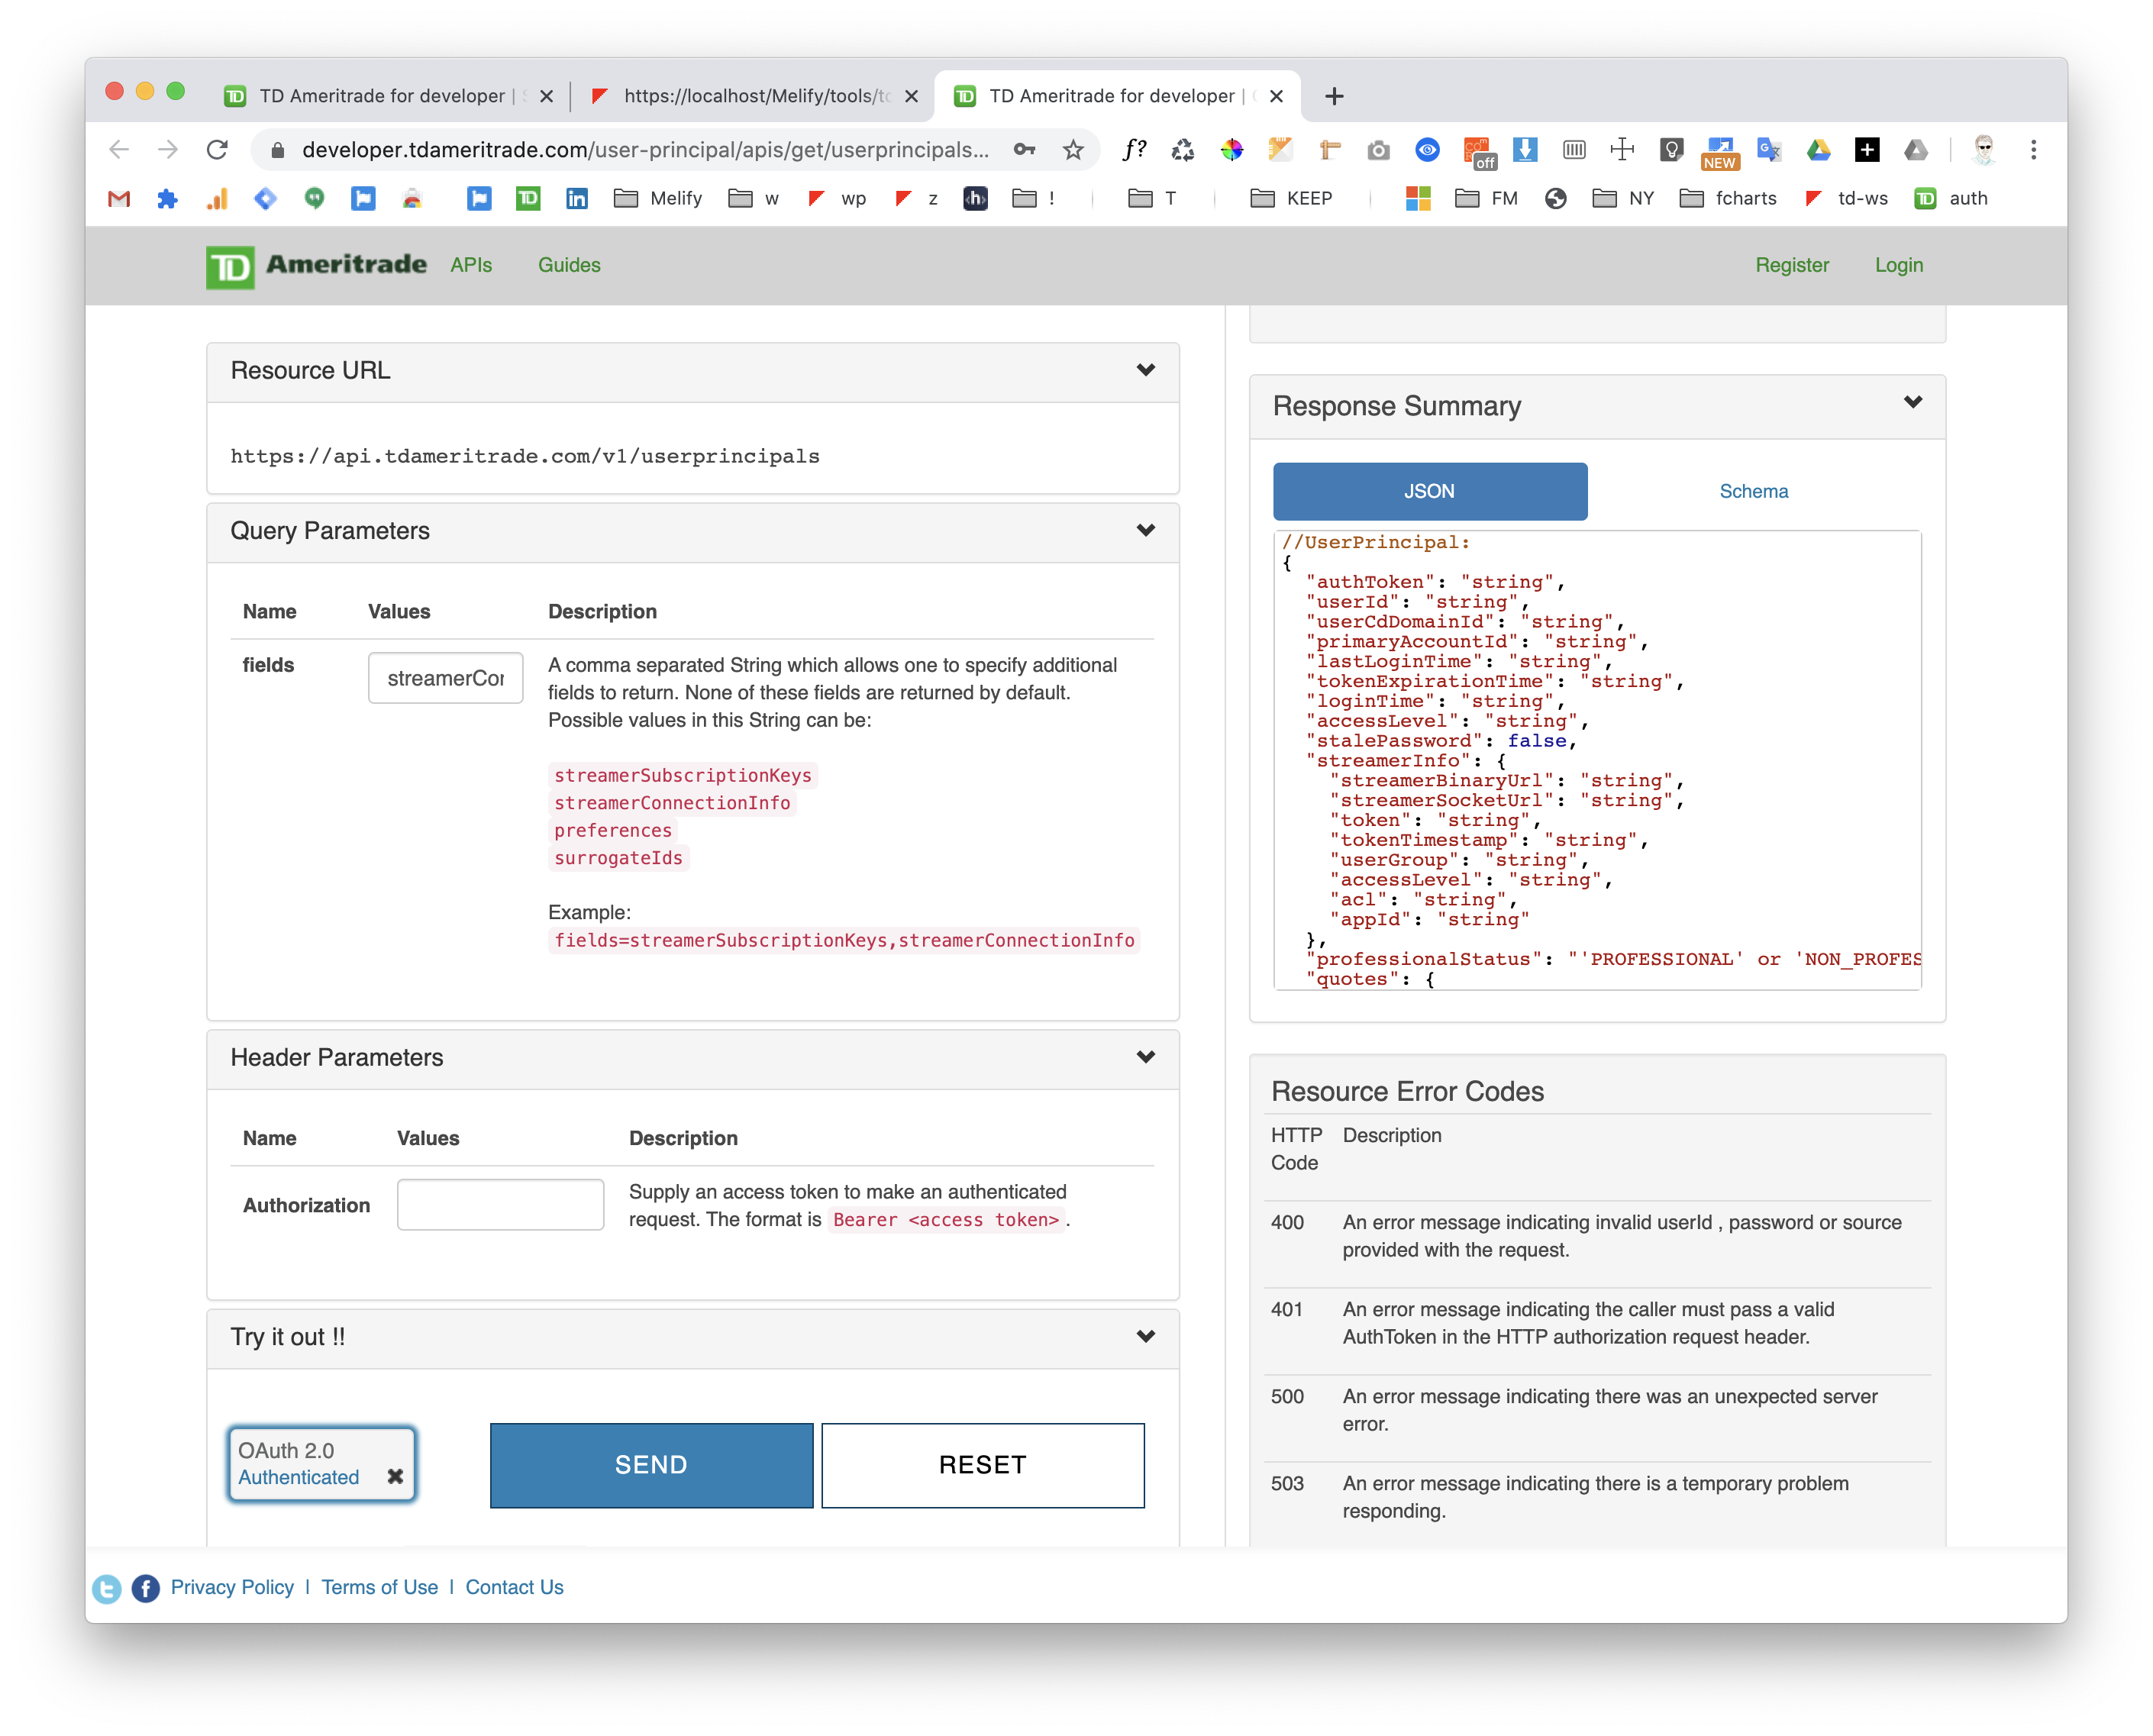This screenshot has height=1736, width=2153.
Task: Reload the page with the refresh icon
Action: click(x=217, y=150)
